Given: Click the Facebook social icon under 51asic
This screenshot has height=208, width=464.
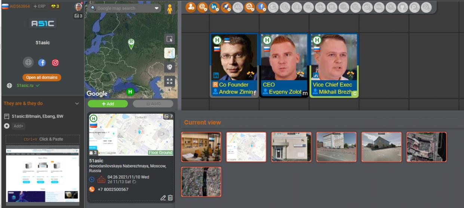Looking at the screenshot, I should coord(42,63).
